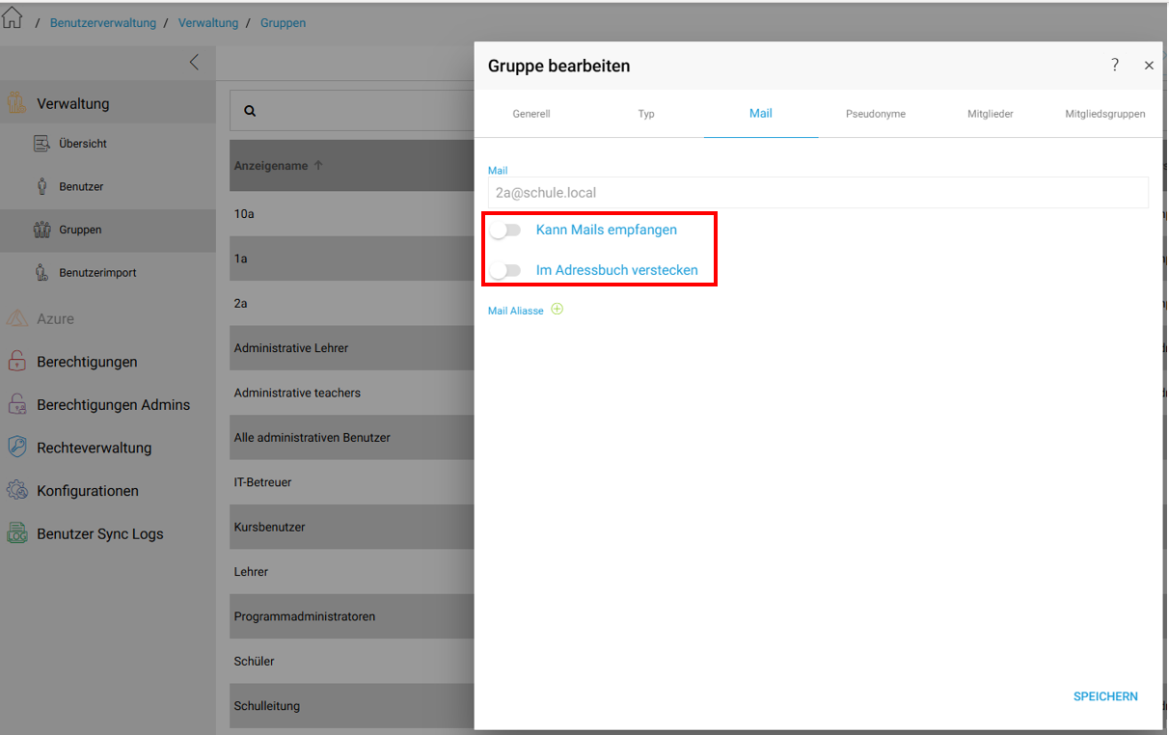Image resolution: width=1169 pixels, height=735 pixels.
Task: Open Benutzer Sync Logs via LOG icon
Action: 16,533
